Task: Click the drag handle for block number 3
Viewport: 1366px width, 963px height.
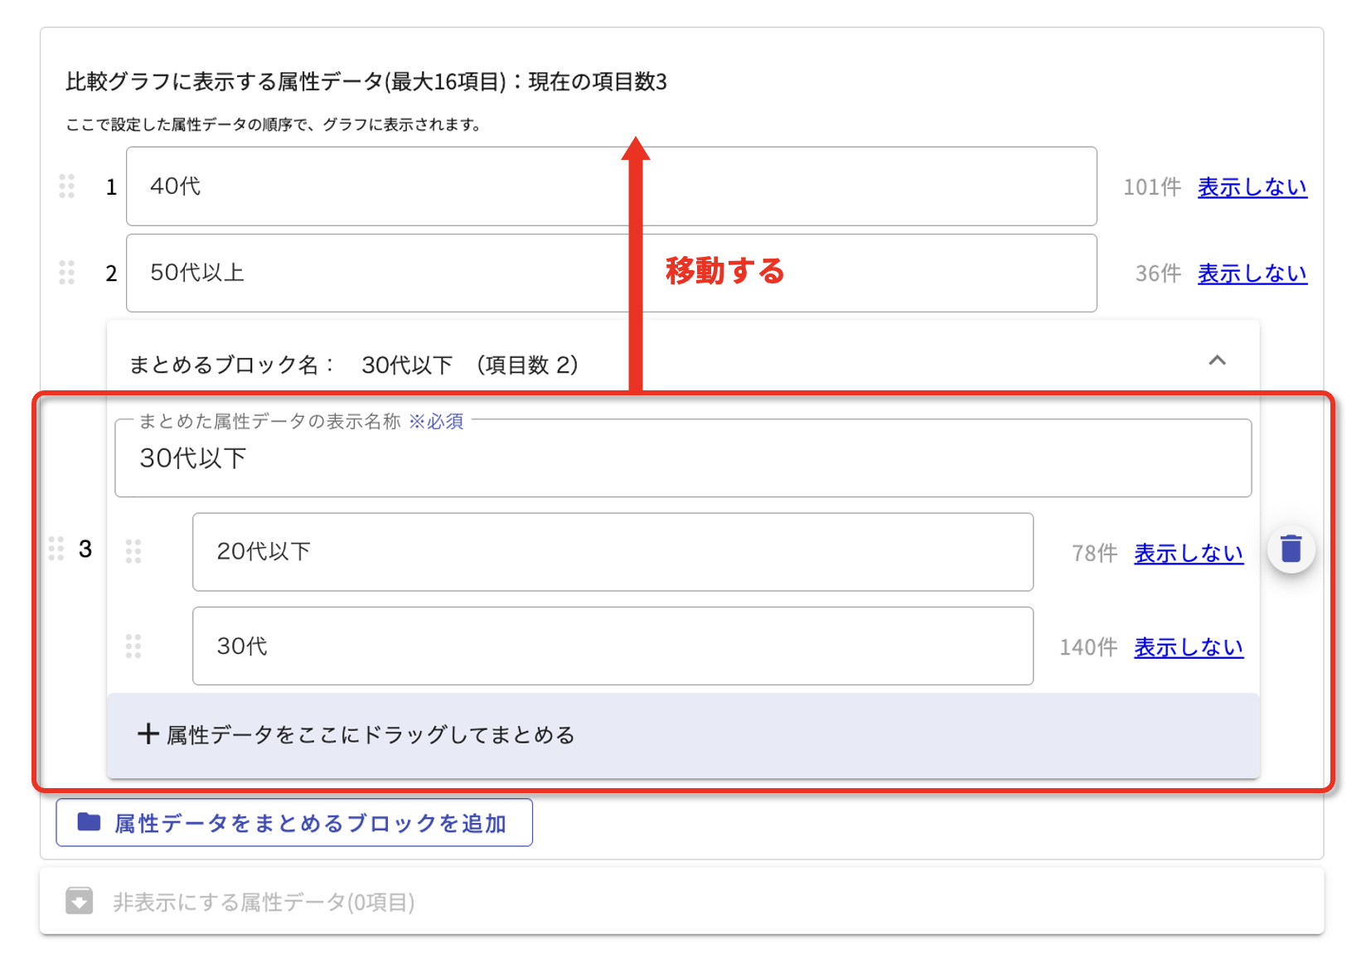Action: pos(56,549)
